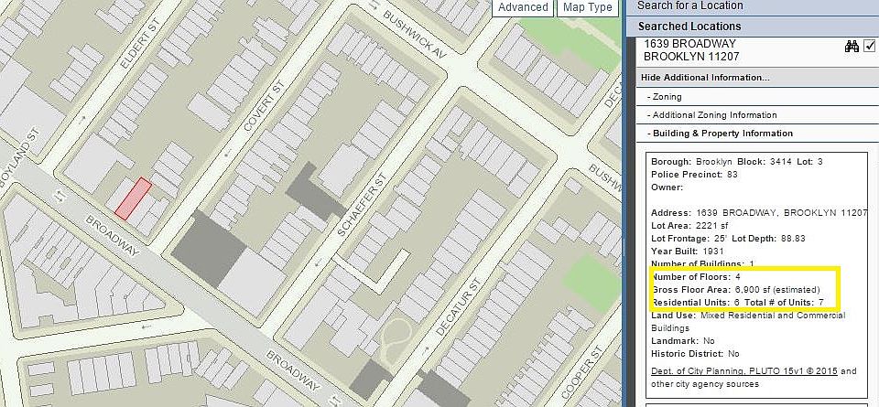Click the two-way arrow icon on Broadway

pos(59,197)
